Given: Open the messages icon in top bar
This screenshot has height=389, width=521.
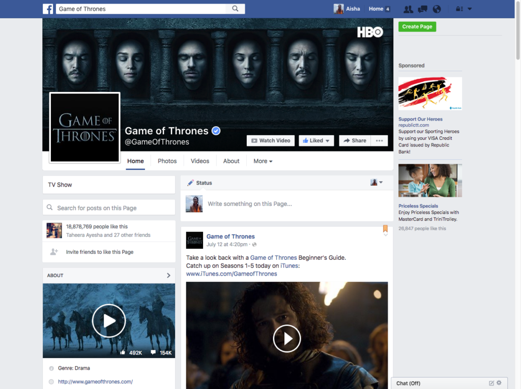Looking at the screenshot, I should [x=422, y=9].
